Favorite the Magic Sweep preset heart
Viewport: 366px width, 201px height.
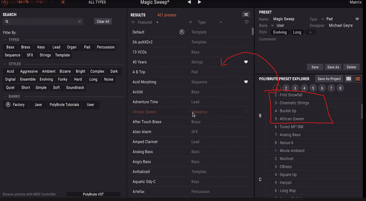(357, 19)
